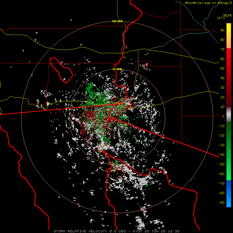
Task: Click the 10 value on the velocity scale
Action: [x=222, y=107]
